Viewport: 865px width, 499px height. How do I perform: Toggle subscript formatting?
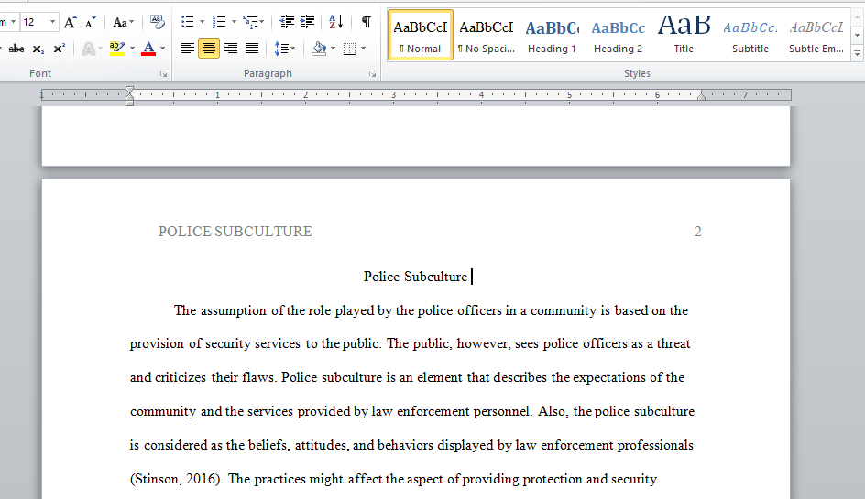(x=38, y=49)
